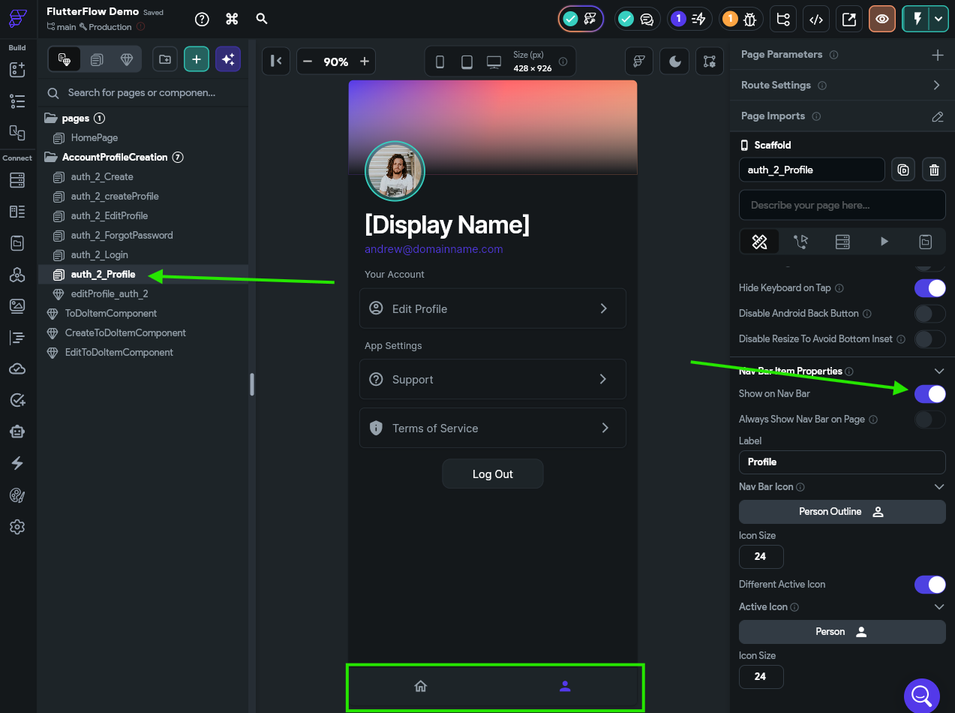Duplicate the page with copy icon

(x=903, y=170)
